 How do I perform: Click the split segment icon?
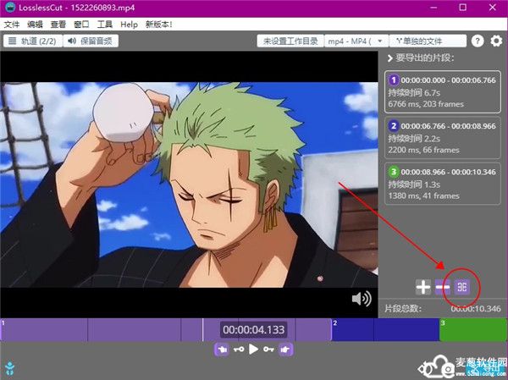(461, 287)
